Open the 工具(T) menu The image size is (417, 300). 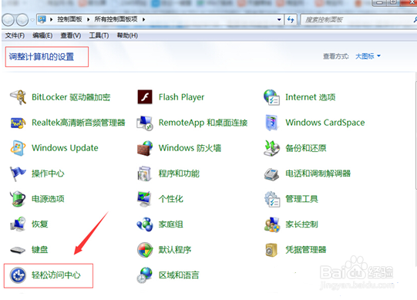99,35
